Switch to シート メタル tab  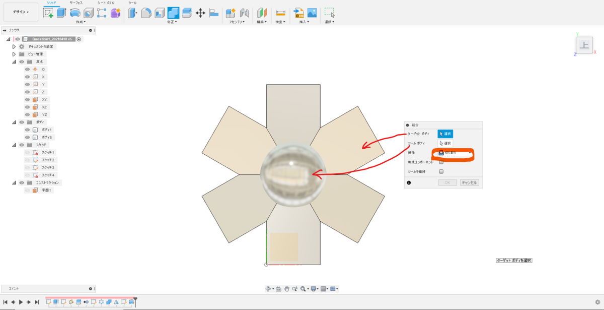(106, 3)
